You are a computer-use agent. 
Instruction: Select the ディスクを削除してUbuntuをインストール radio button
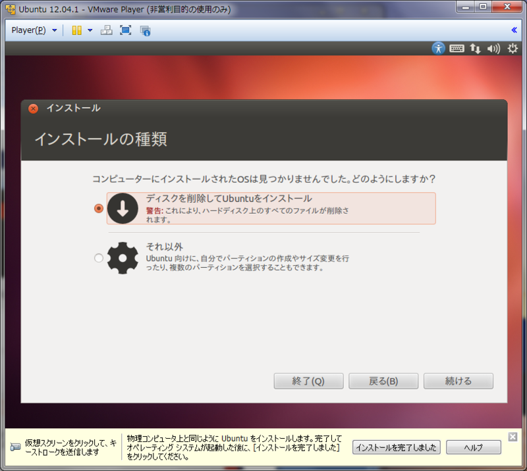[x=99, y=208]
